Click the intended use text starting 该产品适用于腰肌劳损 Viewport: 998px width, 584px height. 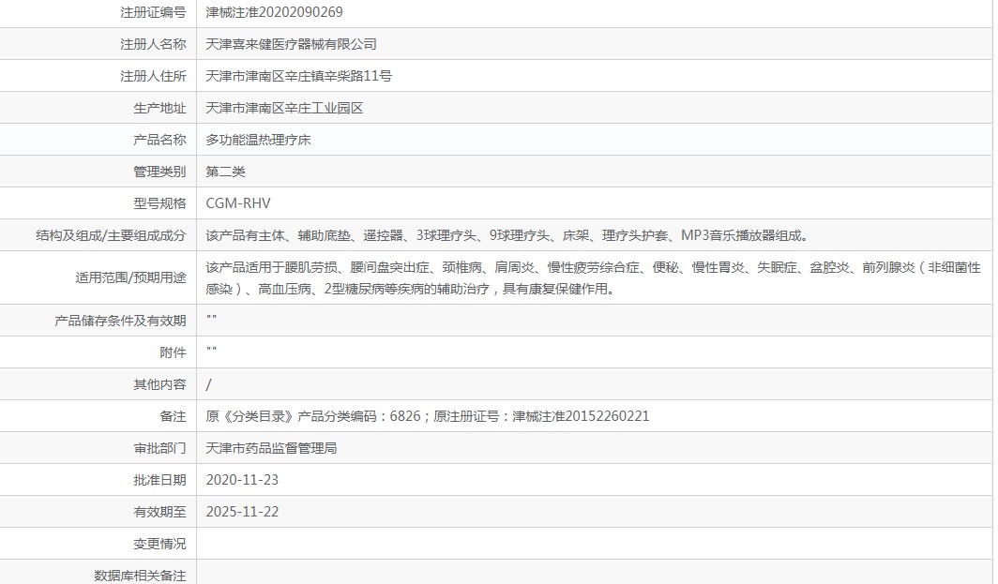coord(593,278)
